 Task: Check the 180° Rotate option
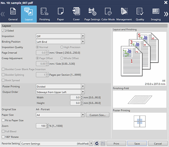click(x=3, y=137)
